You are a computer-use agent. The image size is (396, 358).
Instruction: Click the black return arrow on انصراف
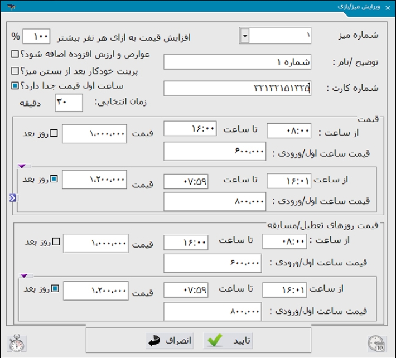(x=153, y=340)
